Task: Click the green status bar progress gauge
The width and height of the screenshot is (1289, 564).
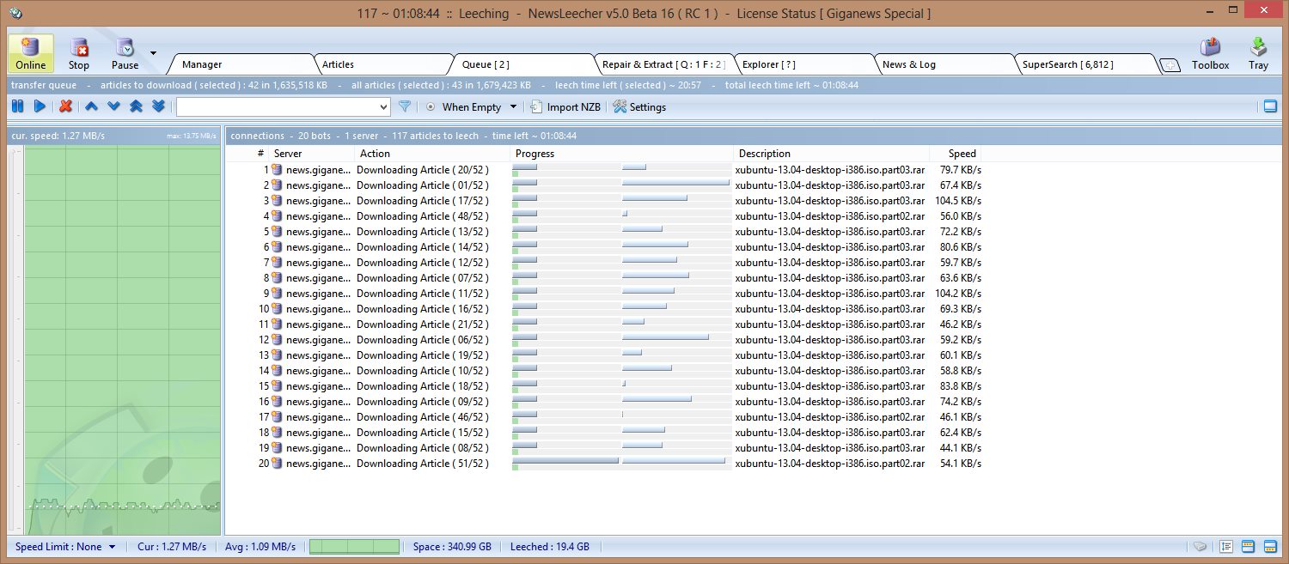Action: (x=354, y=547)
